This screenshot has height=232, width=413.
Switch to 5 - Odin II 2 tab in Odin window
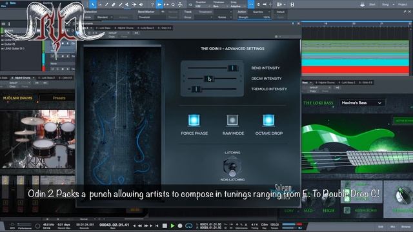[165, 28]
